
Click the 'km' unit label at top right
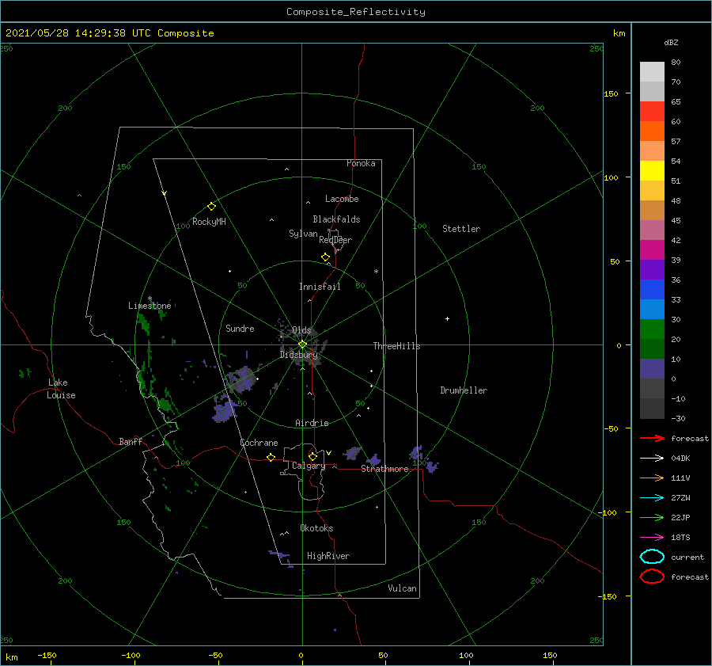point(619,33)
